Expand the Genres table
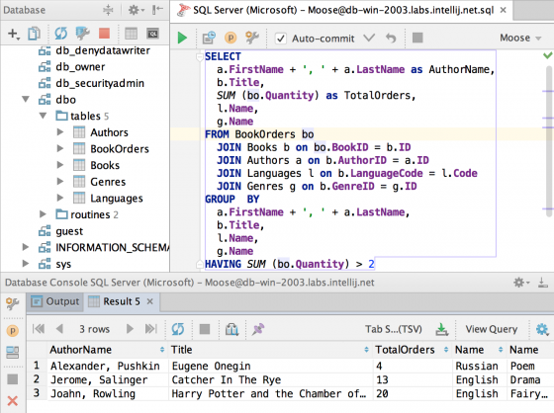 point(60,181)
